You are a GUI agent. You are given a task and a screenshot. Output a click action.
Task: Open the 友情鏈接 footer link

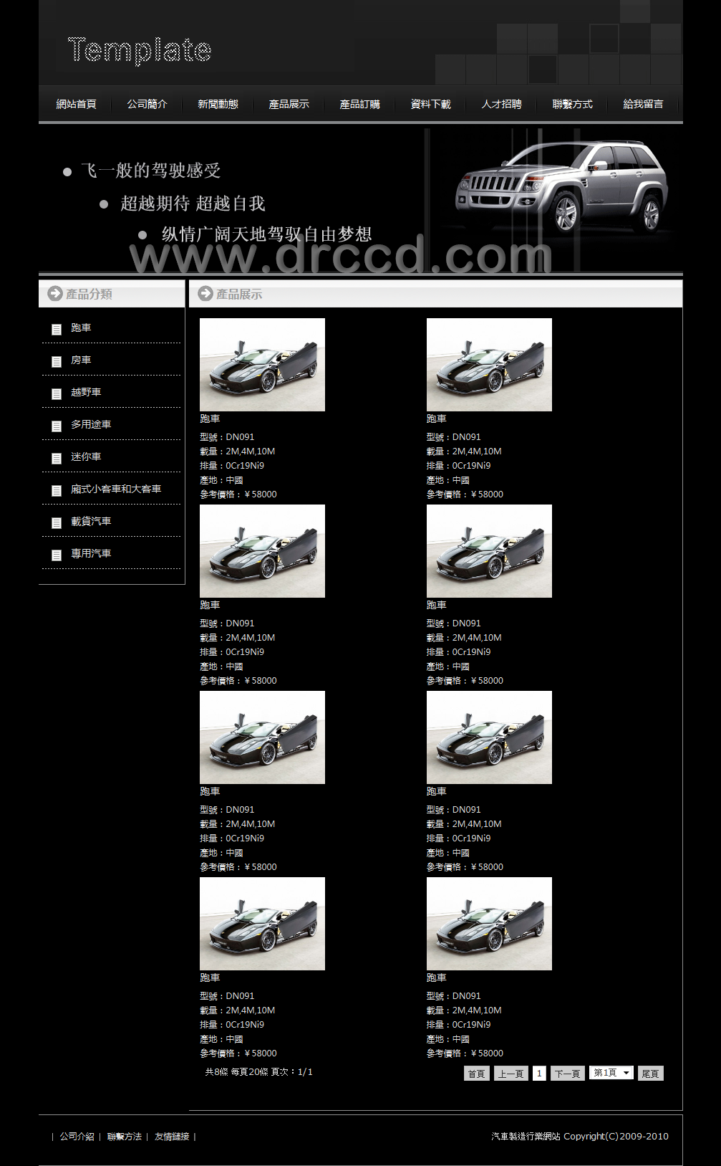(172, 1137)
